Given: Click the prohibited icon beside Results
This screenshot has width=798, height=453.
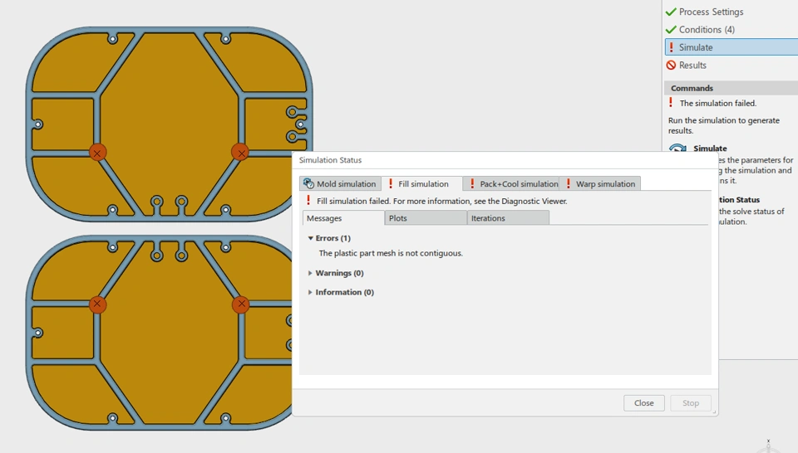Looking at the screenshot, I should 671,65.
